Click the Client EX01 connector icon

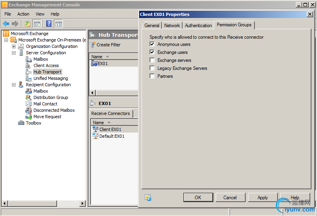95,129
